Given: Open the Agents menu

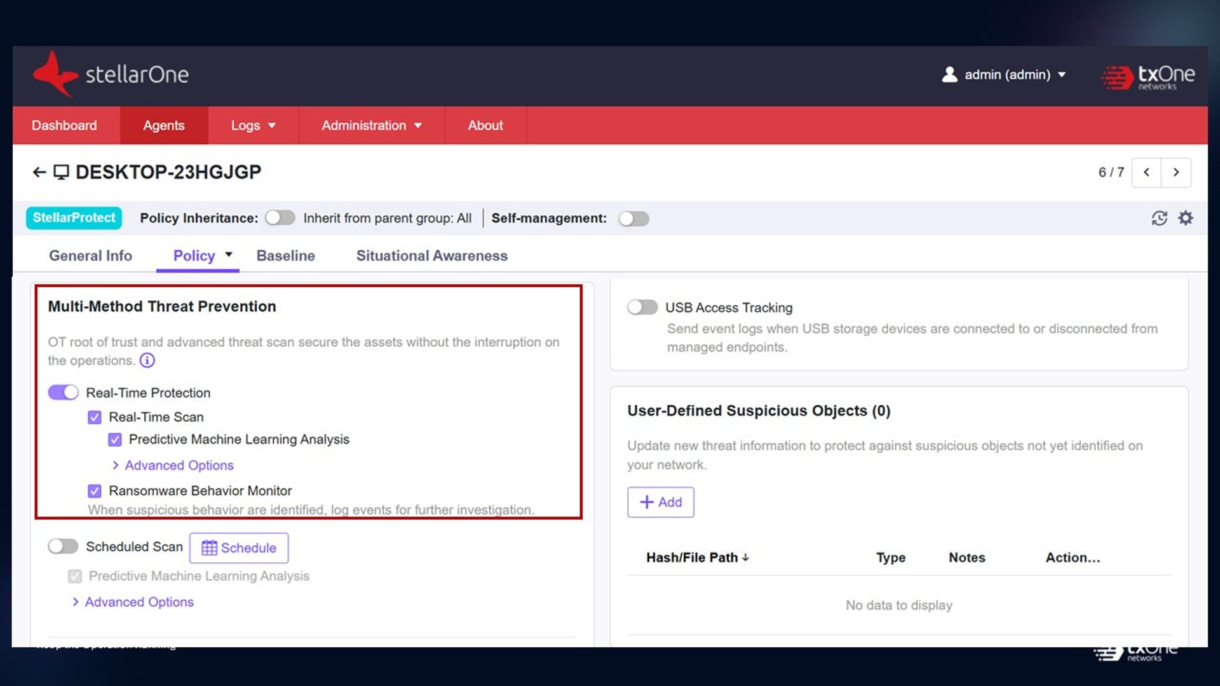Looking at the screenshot, I should click(x=164, y=125).
